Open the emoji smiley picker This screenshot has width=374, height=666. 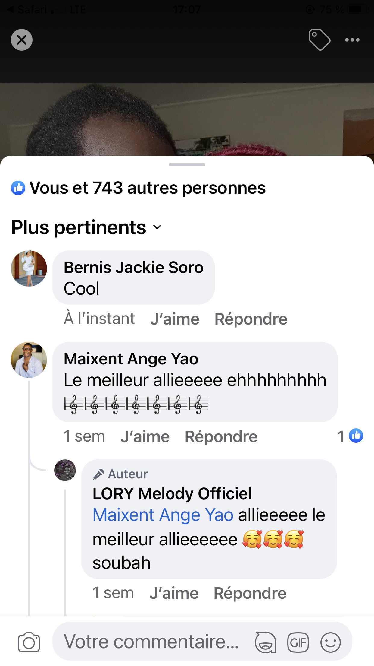330,642
